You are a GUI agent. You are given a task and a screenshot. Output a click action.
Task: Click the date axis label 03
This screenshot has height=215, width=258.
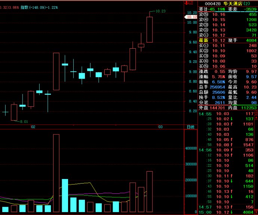click(x=160, y=127)
